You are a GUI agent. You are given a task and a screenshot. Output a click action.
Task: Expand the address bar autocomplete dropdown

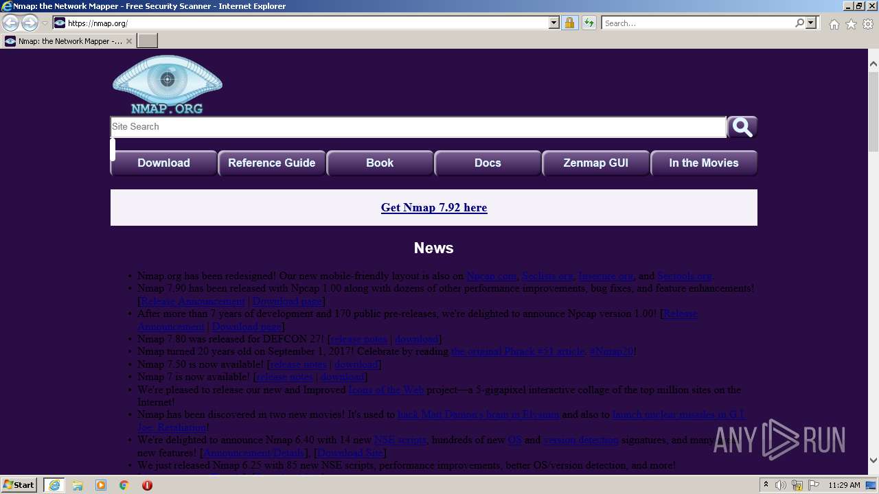(x=554, y=23)
